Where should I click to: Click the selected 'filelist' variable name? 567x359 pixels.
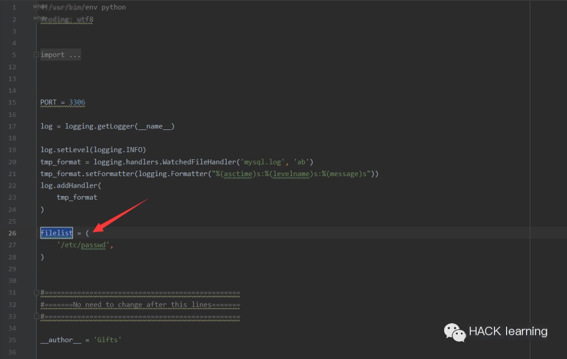(56, 233)
